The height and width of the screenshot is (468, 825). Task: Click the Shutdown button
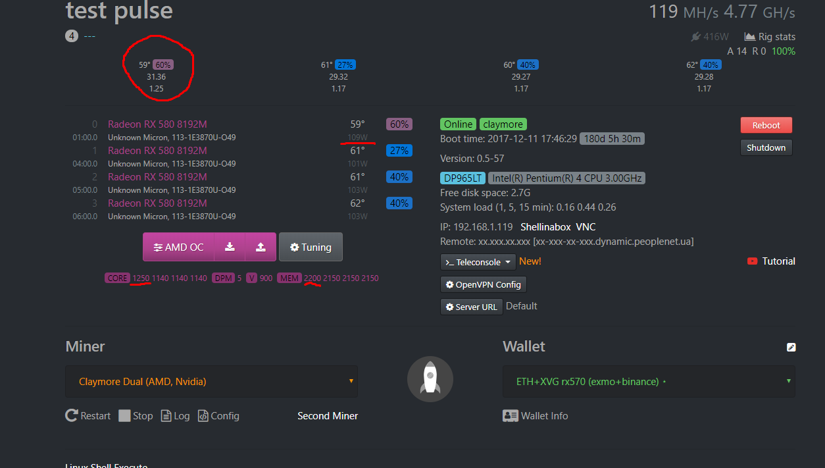point(766,147)
